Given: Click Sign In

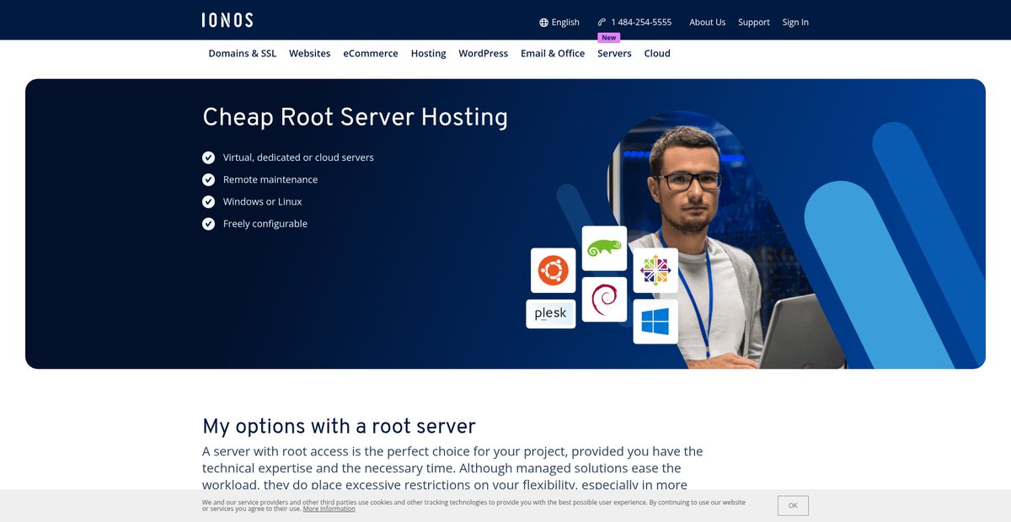Looking at the screenshot, I should tap(795, 23).
